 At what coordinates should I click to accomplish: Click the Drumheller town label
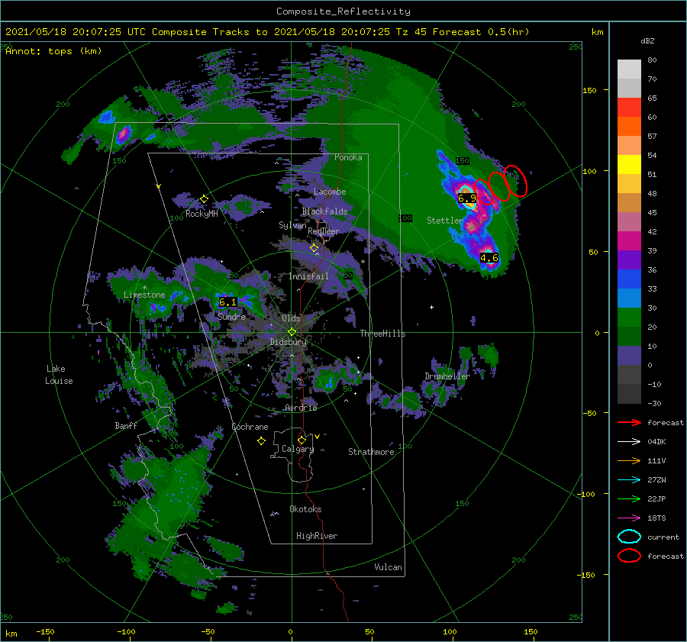tap(447, 376)
